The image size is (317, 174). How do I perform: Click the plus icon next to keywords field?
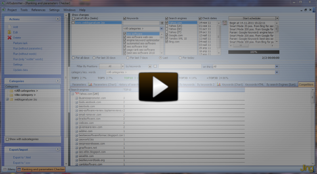(161, 23)
